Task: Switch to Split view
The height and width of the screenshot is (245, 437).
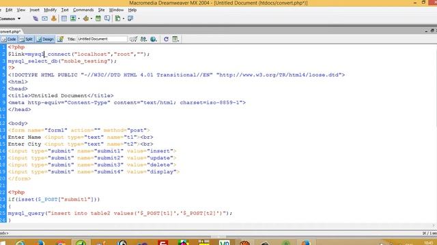Action: coord(26,39)
